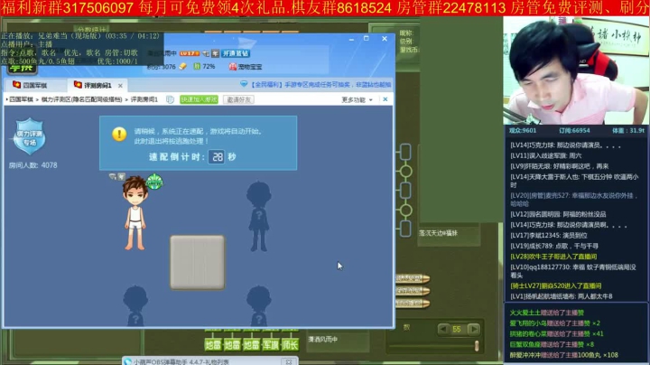Viewport: 650px width, 365px height.
Task: Click the countdown seconds box showing 28
Action: pyautogui.click(x=217, y=157)
